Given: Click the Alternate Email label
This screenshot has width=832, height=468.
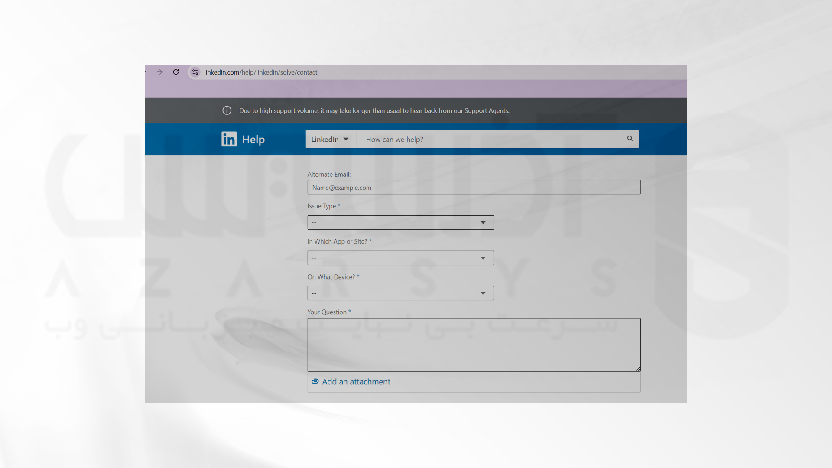Looking at the screenshot, I should [329, 174].
